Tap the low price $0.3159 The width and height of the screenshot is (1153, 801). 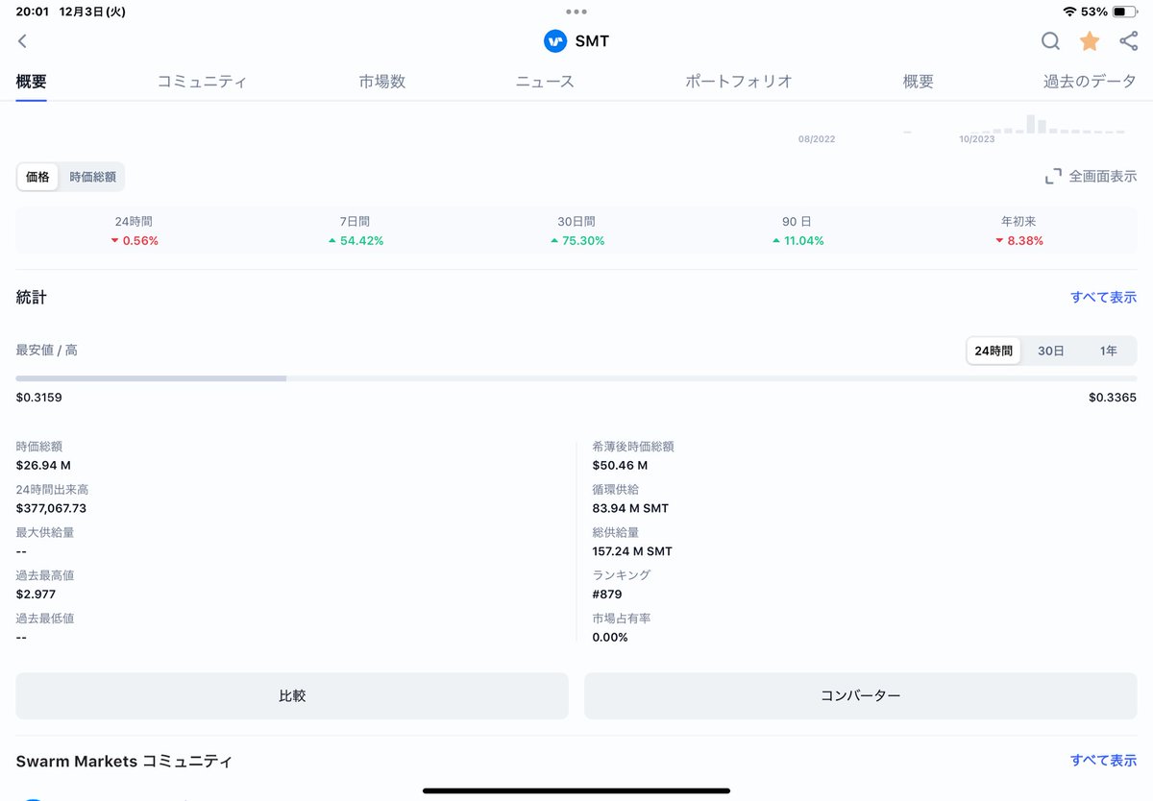(x=39, y=398)
